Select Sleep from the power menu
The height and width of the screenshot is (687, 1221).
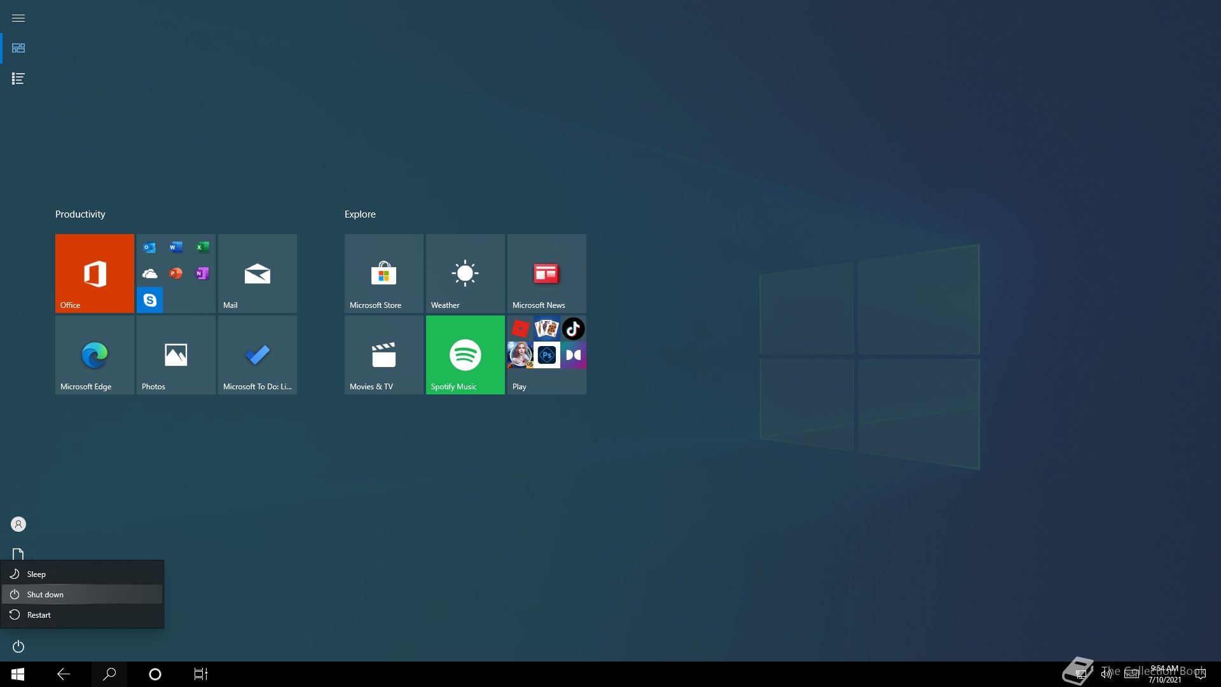(x=82, y=574)
